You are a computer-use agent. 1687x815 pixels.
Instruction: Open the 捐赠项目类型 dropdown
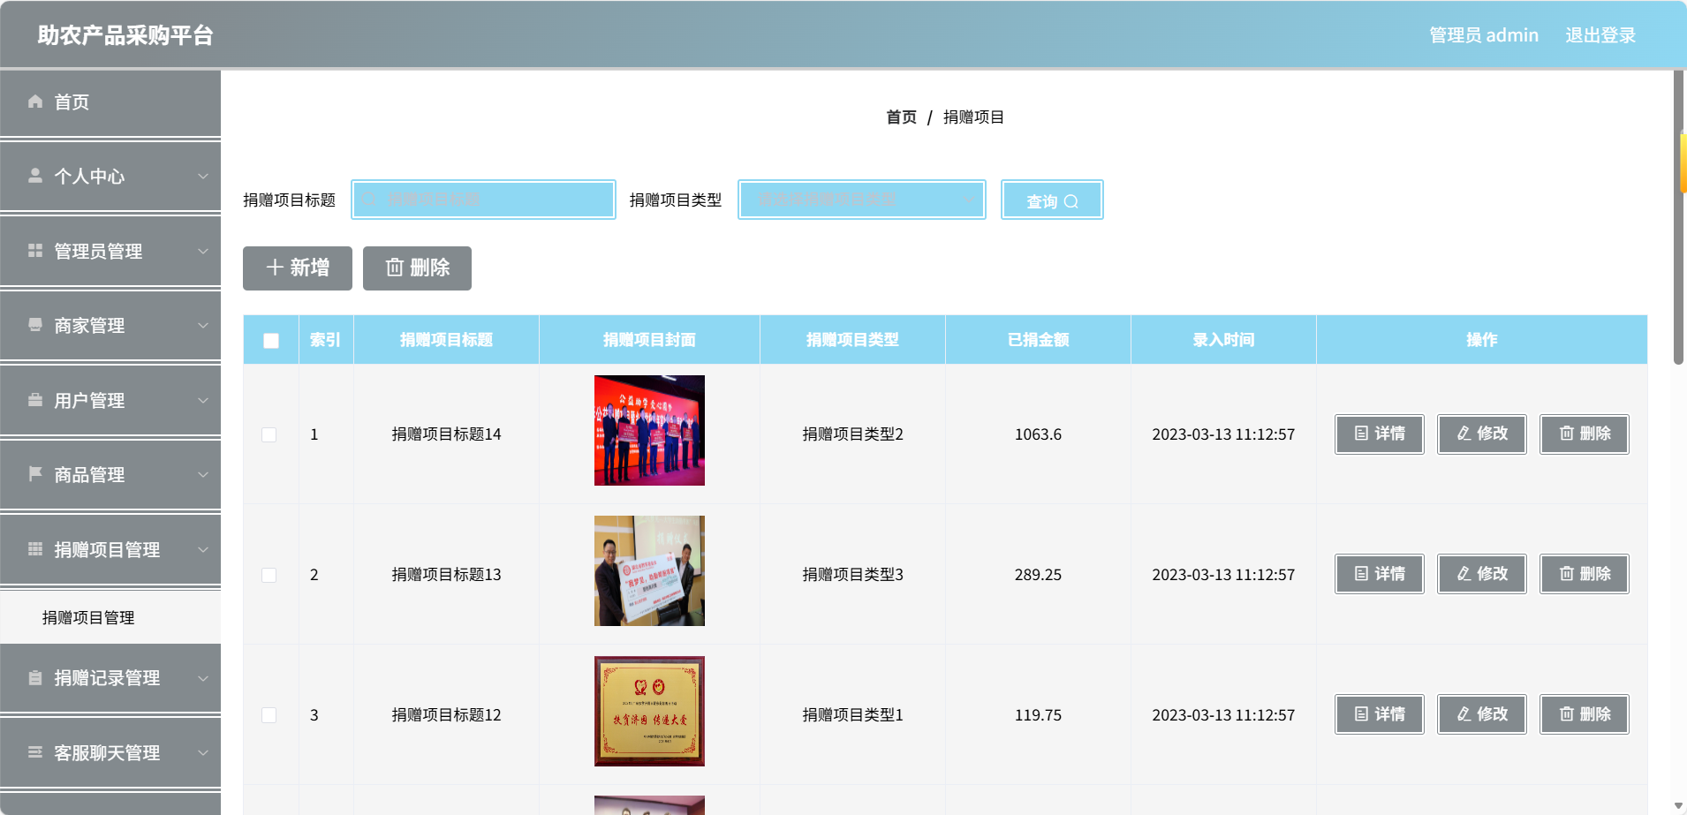862,200
